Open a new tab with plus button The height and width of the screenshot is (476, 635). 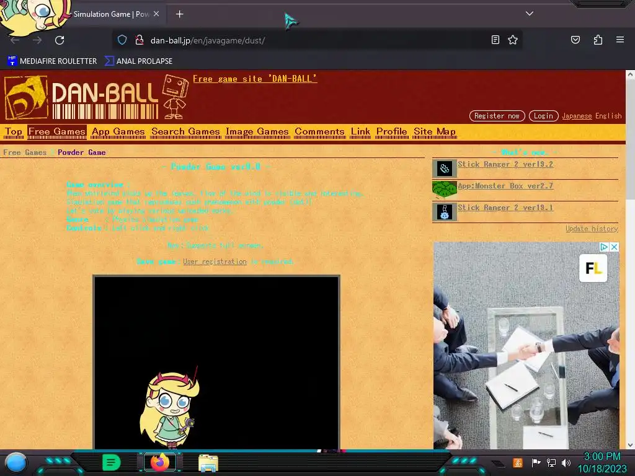(179, 14)
